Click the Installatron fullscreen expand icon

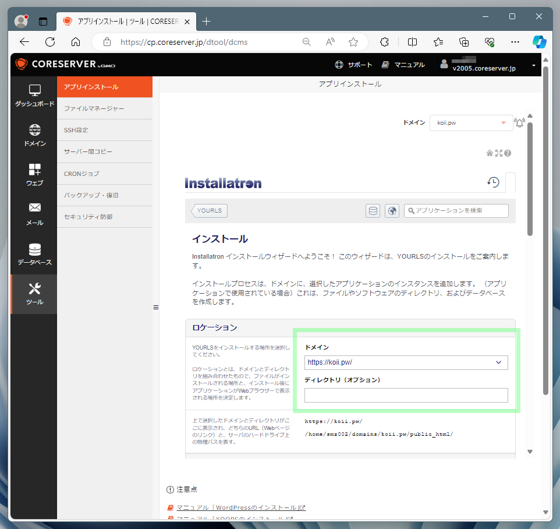[498, 153]
